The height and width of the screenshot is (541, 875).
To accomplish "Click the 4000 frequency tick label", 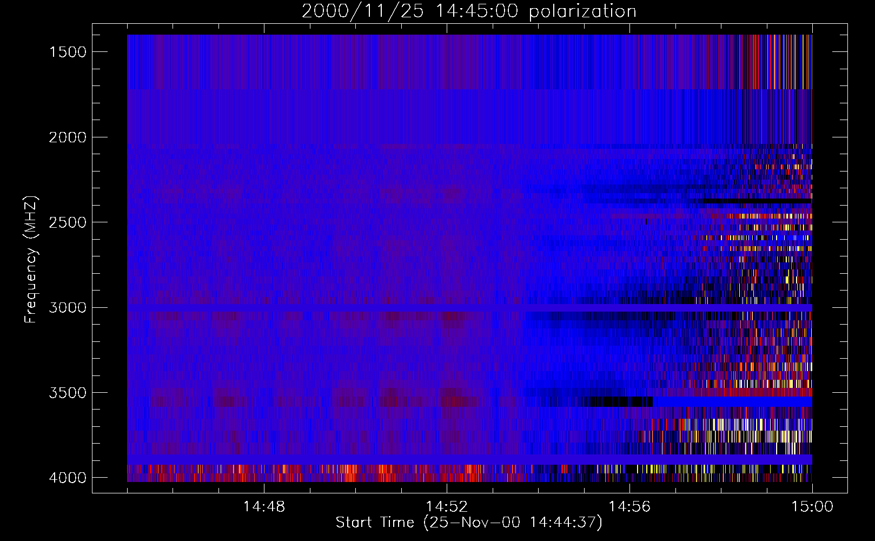I will (x=68, y=478).
